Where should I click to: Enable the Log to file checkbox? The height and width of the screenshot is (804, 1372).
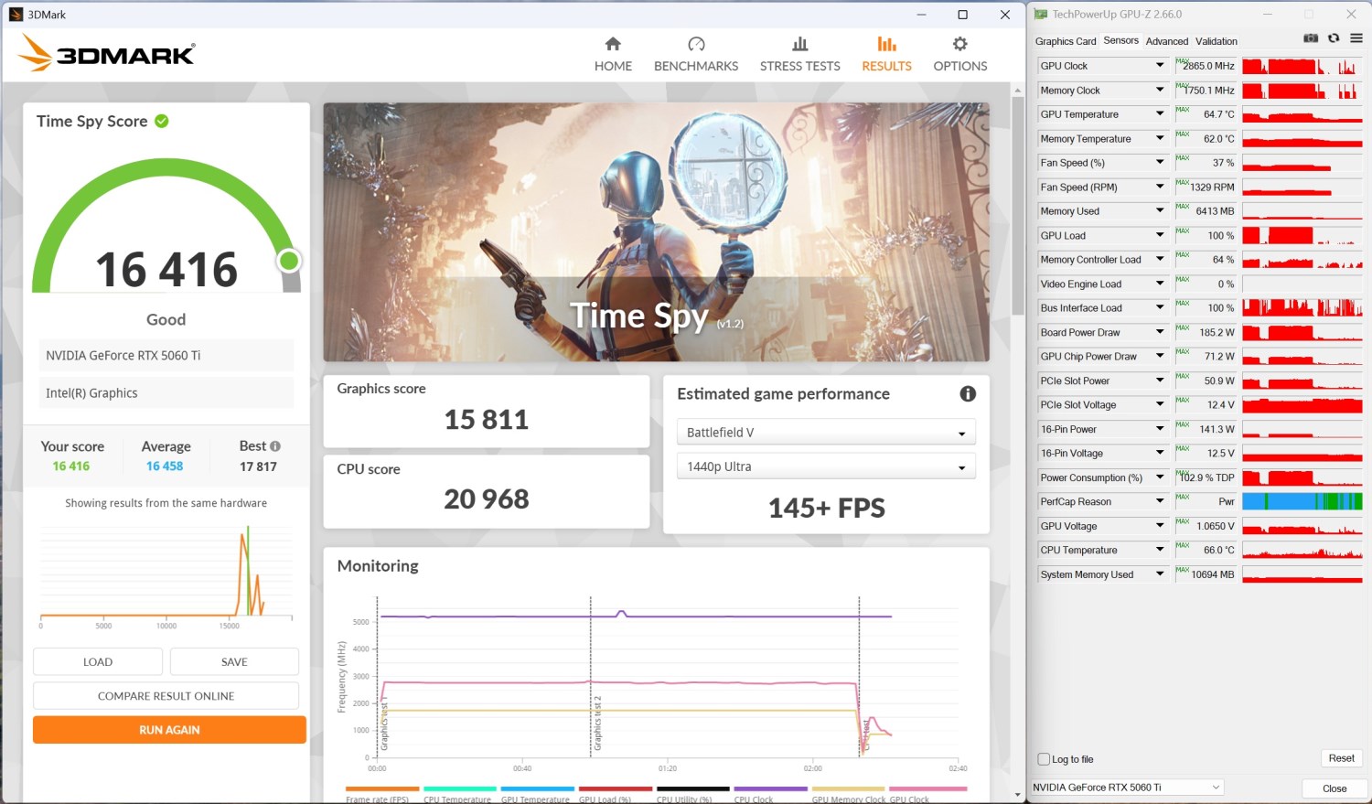1044,759
